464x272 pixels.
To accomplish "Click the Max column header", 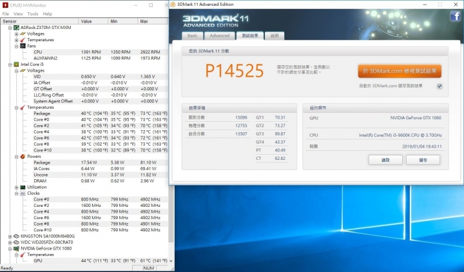I will [153, 21].
